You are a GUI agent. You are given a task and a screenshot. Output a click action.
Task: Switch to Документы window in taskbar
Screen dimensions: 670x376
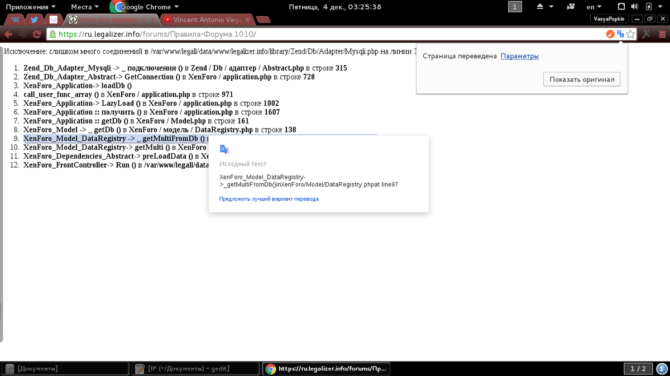(x=65, y=369)
